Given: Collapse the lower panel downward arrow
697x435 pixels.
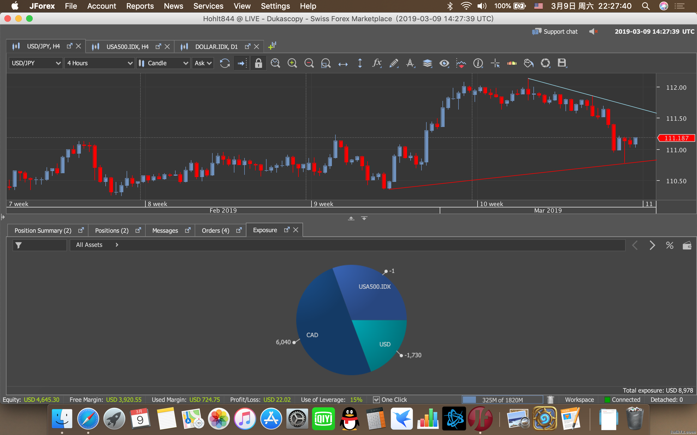Looking at the screenshot, I should click(364, 218).
